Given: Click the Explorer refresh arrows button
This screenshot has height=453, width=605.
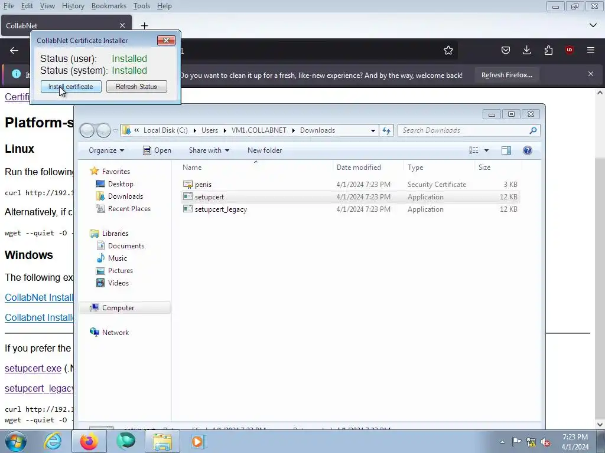Looking at the screenshot, I should coord(386,130).
